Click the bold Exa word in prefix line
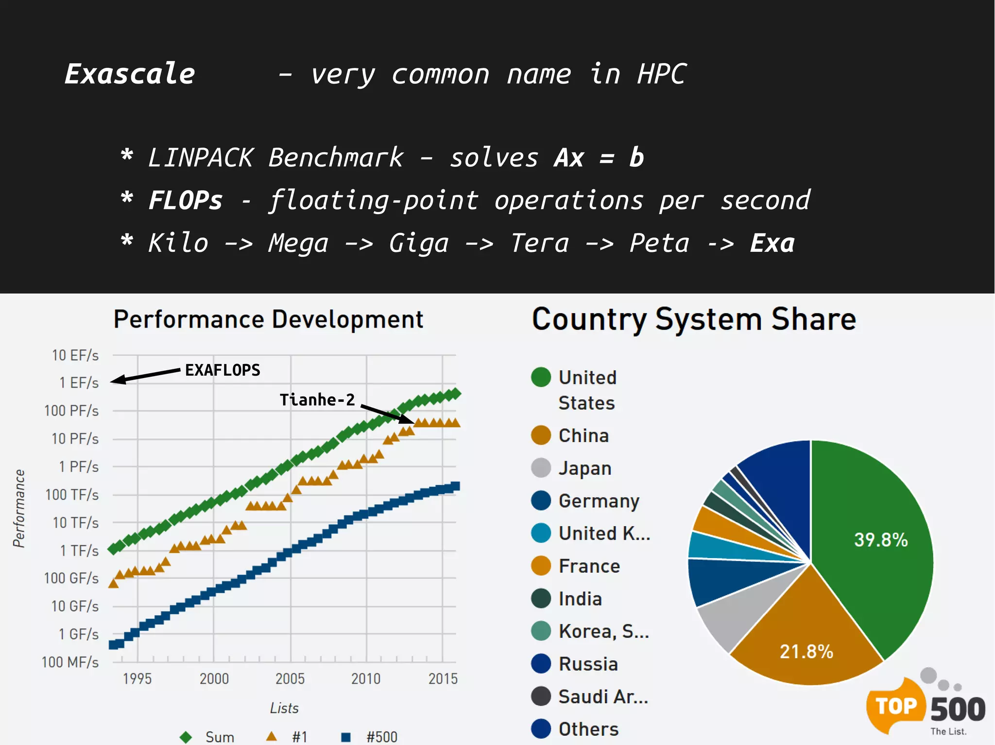Screen dimensions: 995x745 coord(772,243)
